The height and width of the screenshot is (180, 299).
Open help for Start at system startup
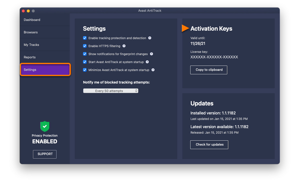coord(147,62)
